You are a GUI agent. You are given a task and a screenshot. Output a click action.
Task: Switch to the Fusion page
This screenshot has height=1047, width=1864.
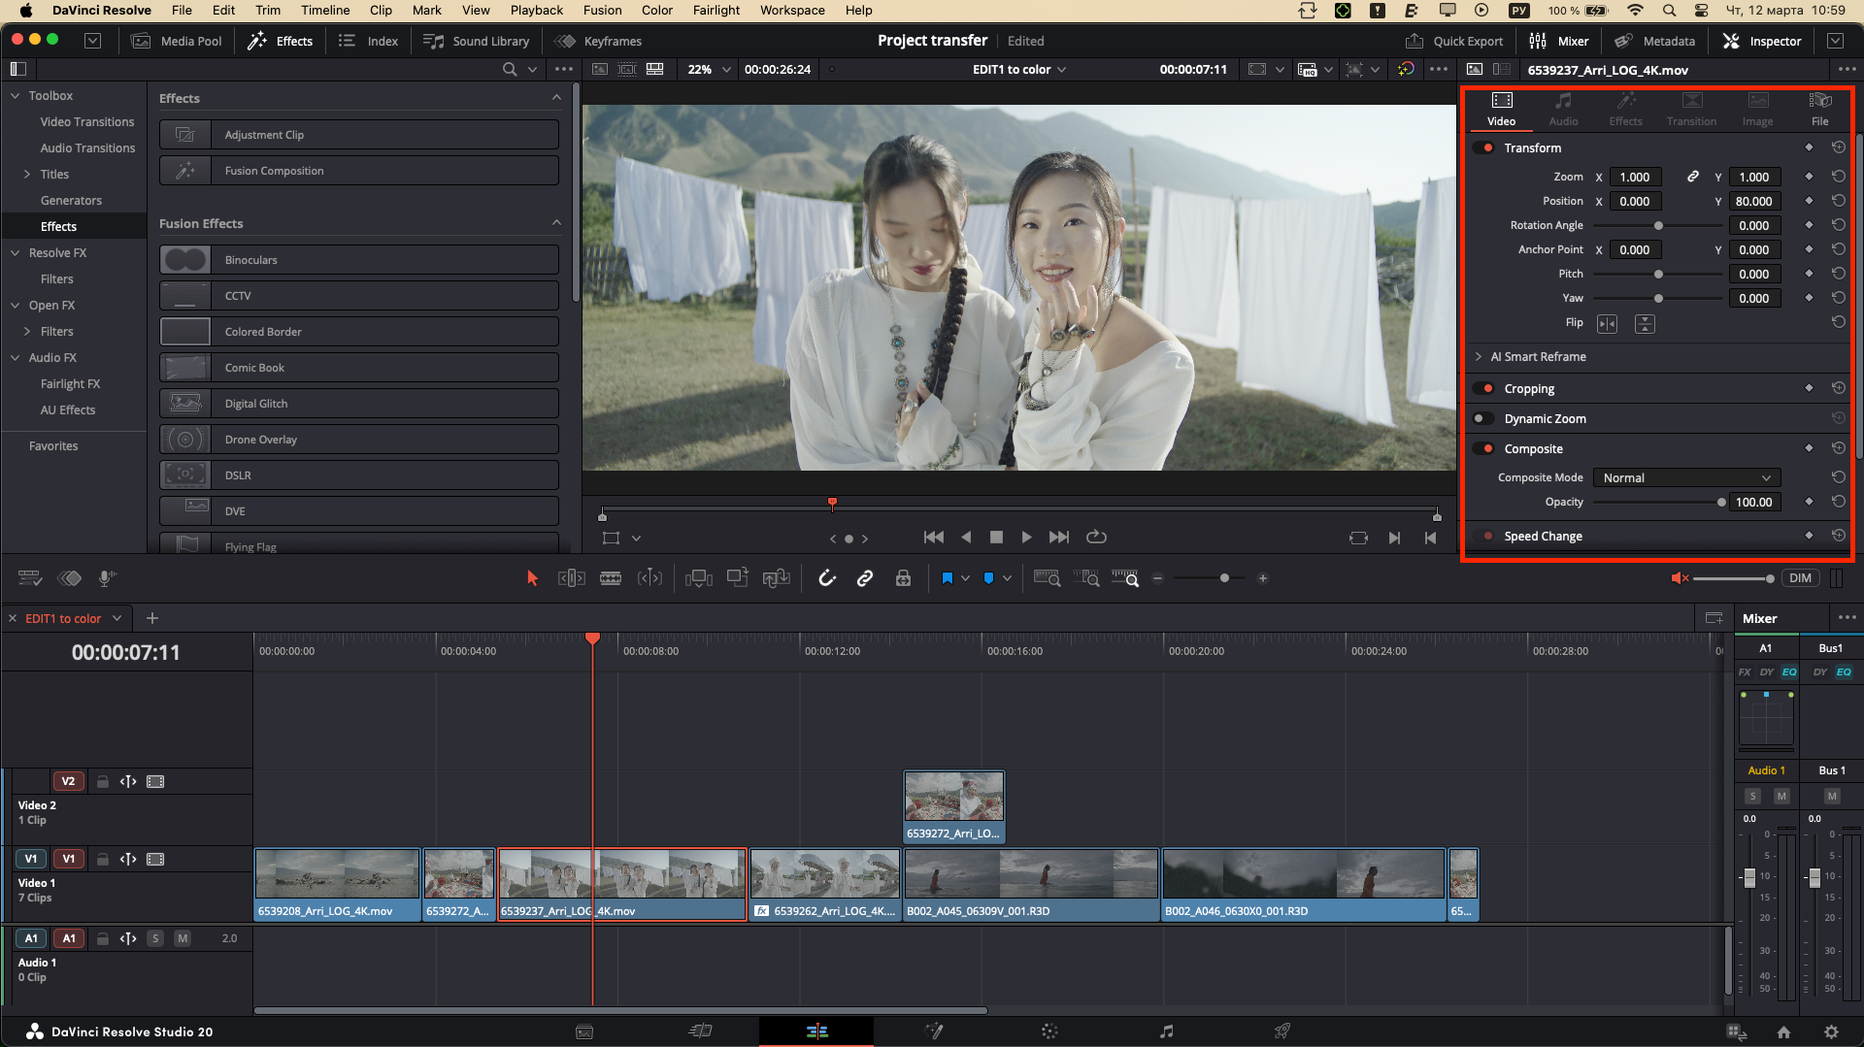pyautogui.click(x=934, y=1031)
